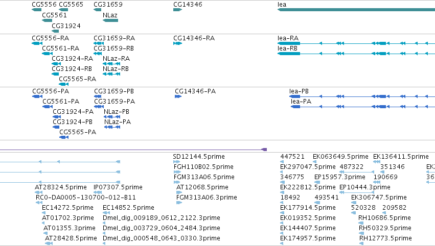This screenshot has width=435, height=246.
Task: Click EST EP15957.3prime
Action: tap(340, 177)
